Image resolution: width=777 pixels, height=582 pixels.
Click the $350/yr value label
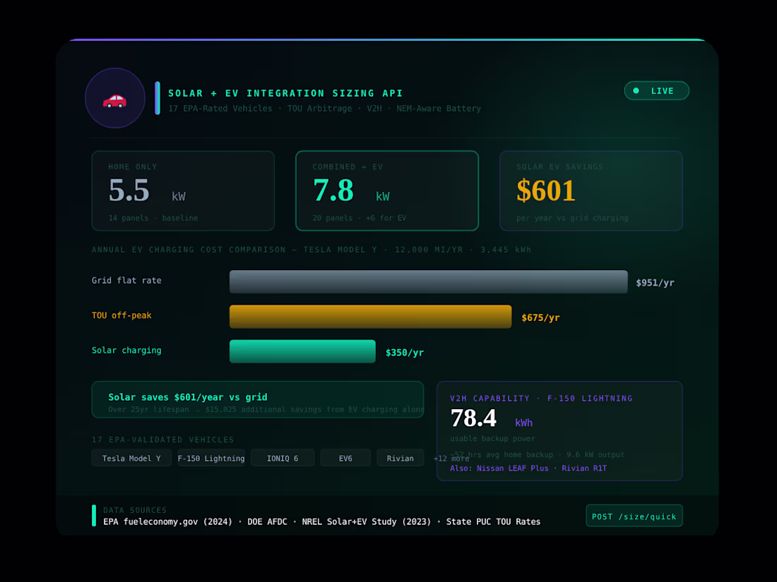404,352
